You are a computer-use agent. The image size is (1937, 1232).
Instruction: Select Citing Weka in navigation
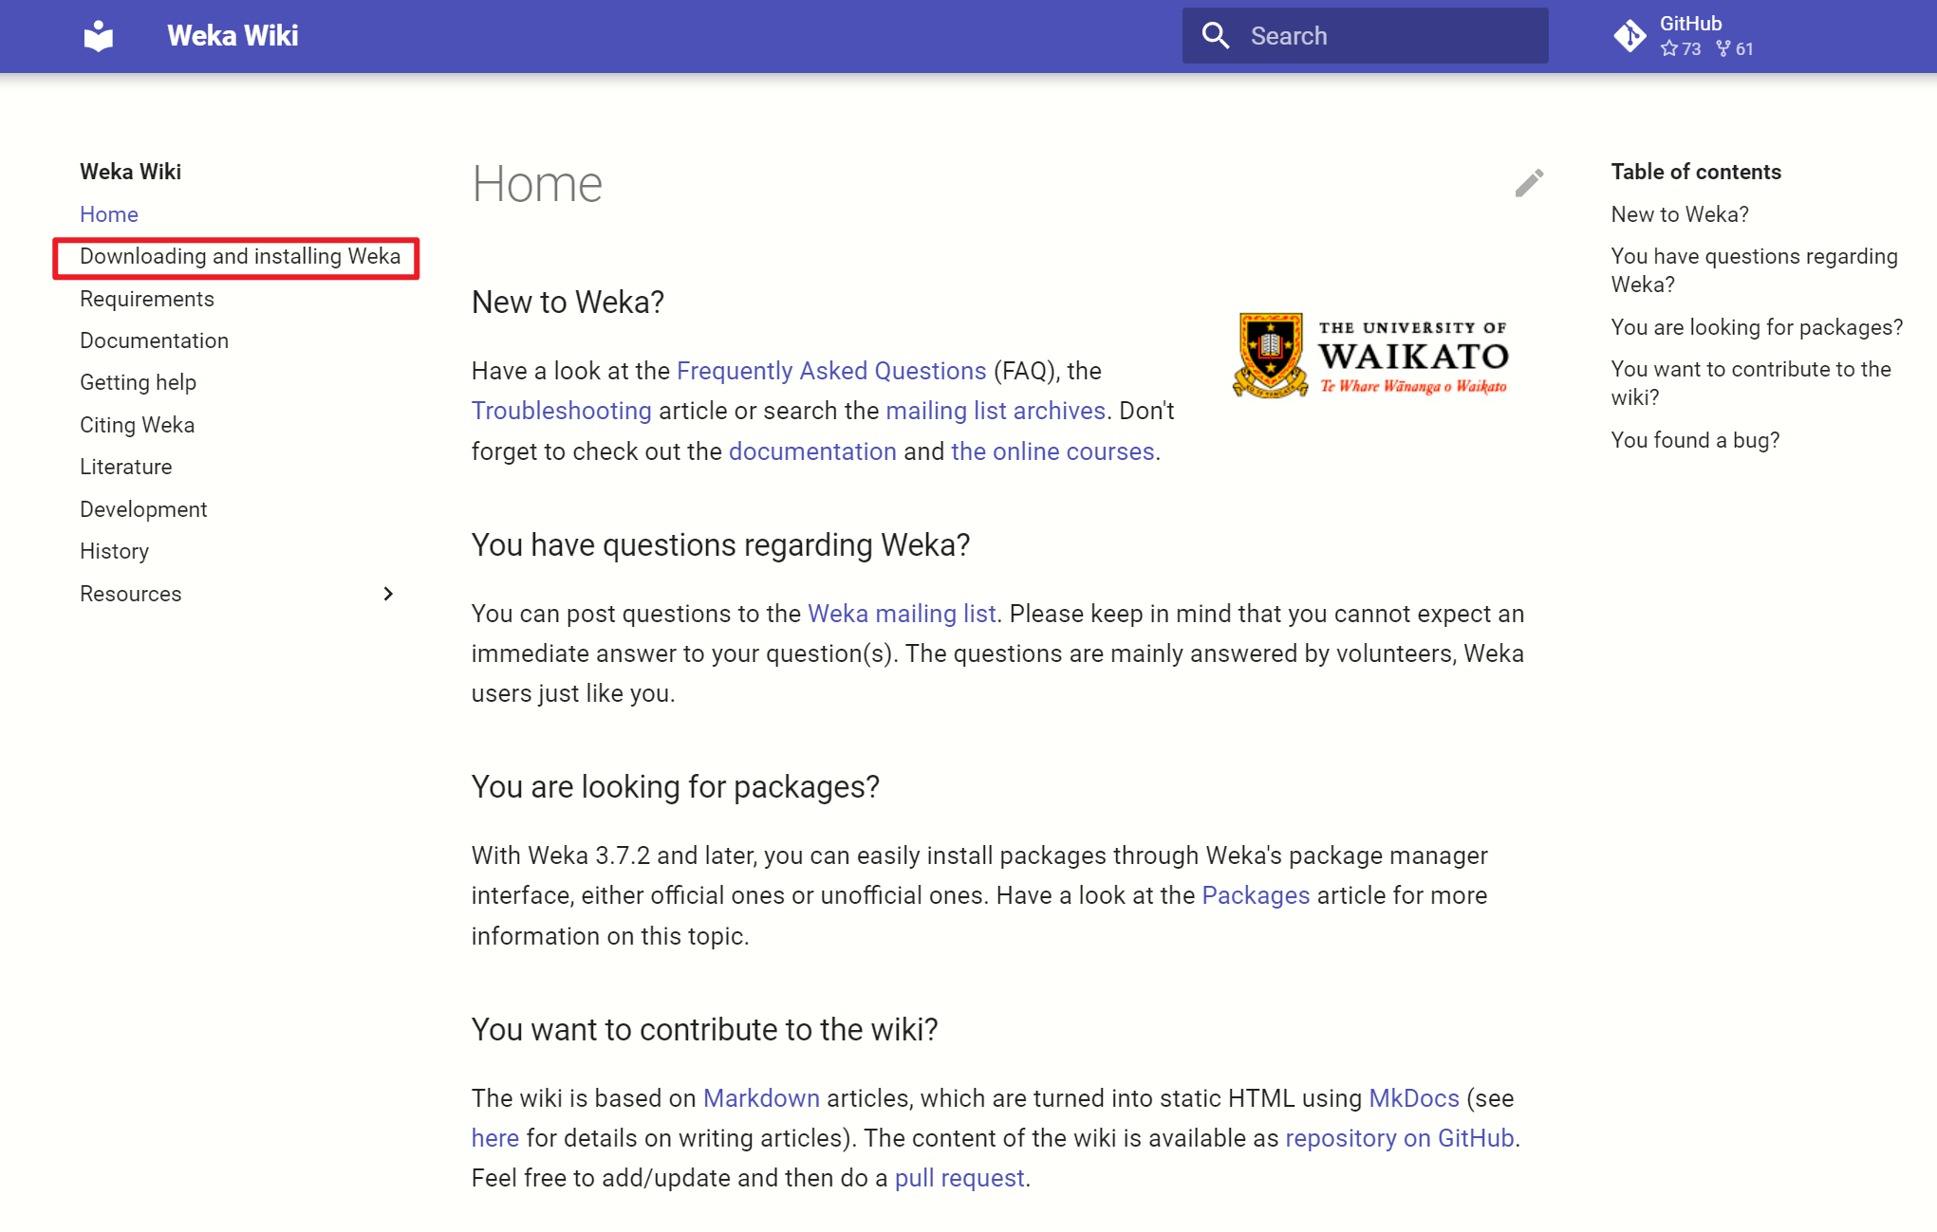[x=137, y=425]
